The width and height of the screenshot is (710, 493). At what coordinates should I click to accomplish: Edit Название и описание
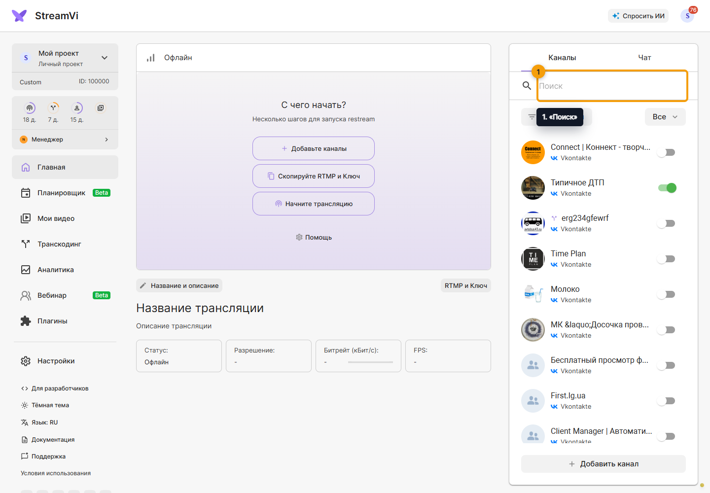[179, 285]
